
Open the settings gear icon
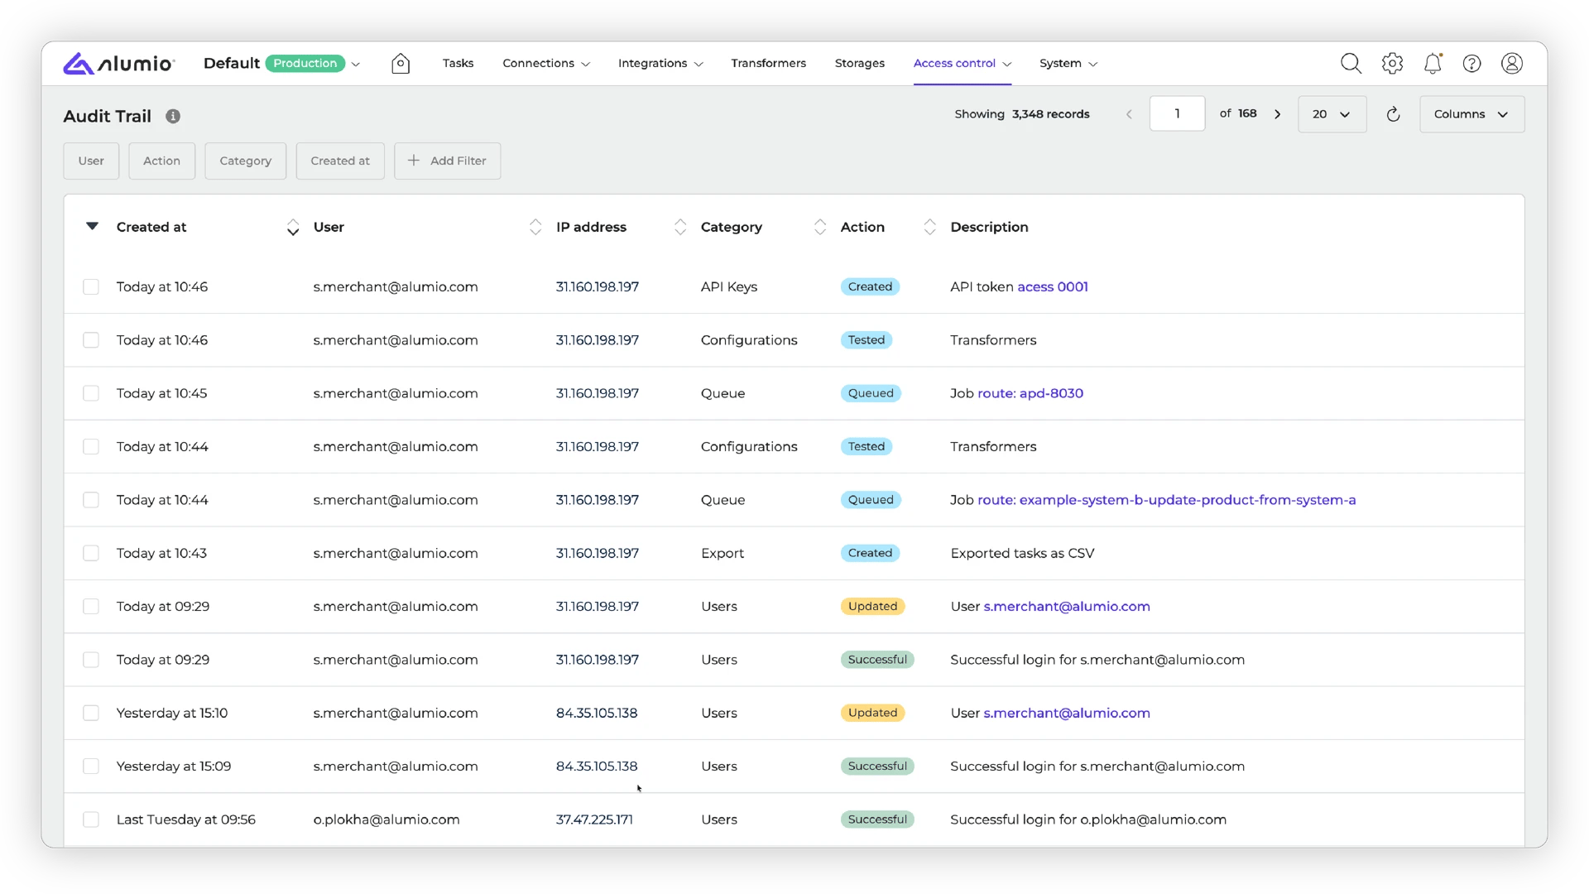[x=1392, y=64]
